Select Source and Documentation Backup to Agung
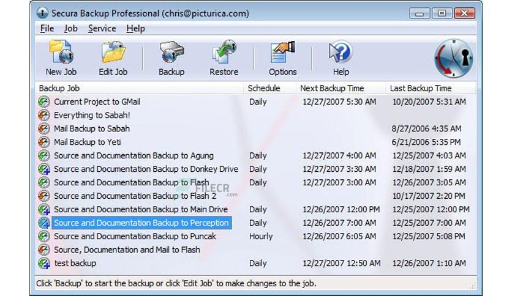512x296 pixels. [134, 155]
